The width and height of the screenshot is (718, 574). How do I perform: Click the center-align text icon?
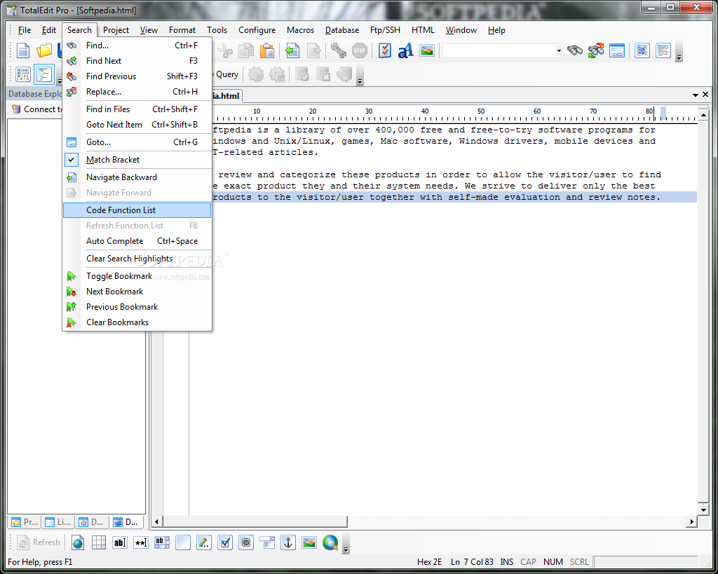point(642,50)
